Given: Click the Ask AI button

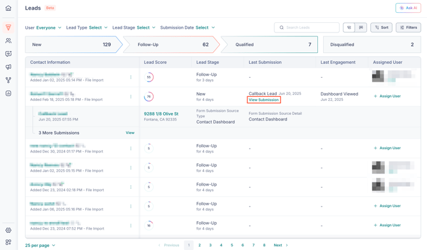Looking at the screenshot, I should pyautogui.click(x=408, y=8).
